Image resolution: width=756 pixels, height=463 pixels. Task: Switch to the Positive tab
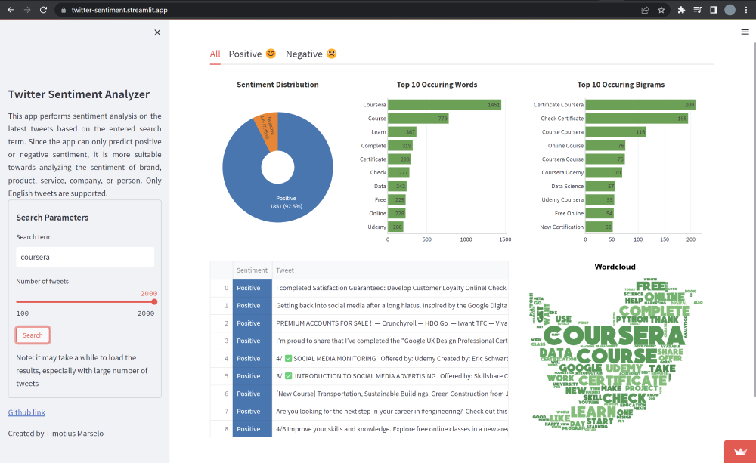253,54
